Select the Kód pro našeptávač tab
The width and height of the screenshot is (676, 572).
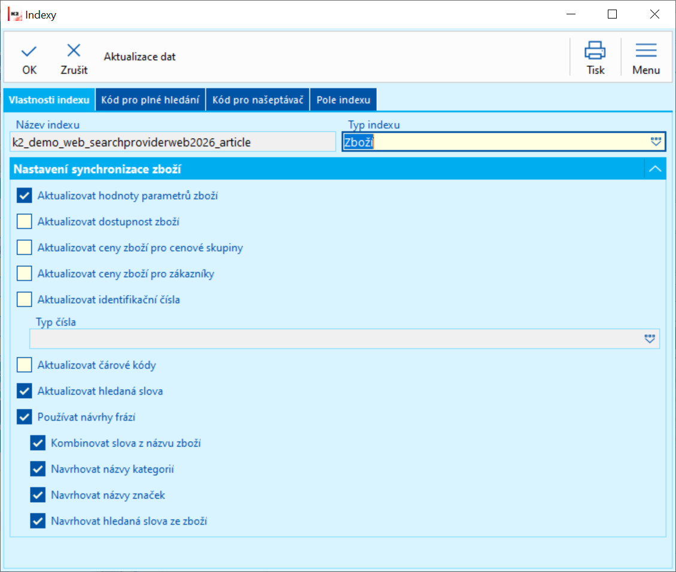coord(258,100)
